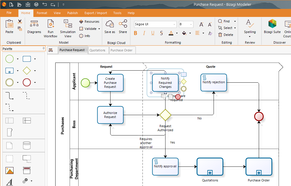Click Save as to Bizagi Cloud

pyautogui.click(x=110, y=26)
